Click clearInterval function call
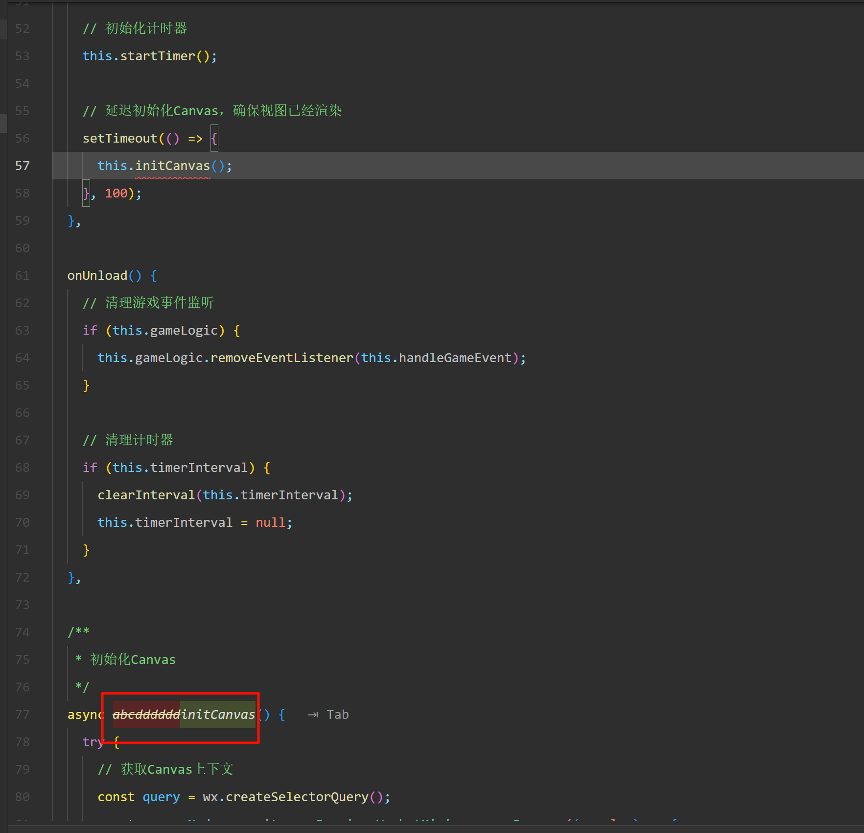864x833 pixels. point(146,495)
